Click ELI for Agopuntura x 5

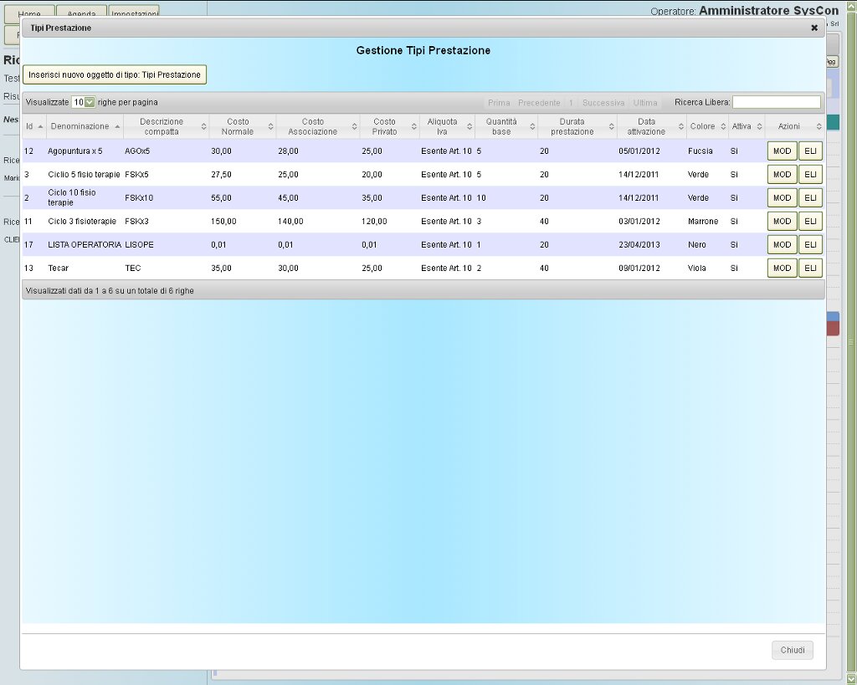[x=810, y=151]
